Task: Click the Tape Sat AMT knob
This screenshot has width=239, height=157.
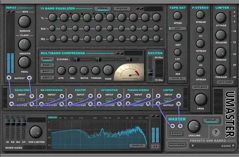Action: click(x=178, y=37)
